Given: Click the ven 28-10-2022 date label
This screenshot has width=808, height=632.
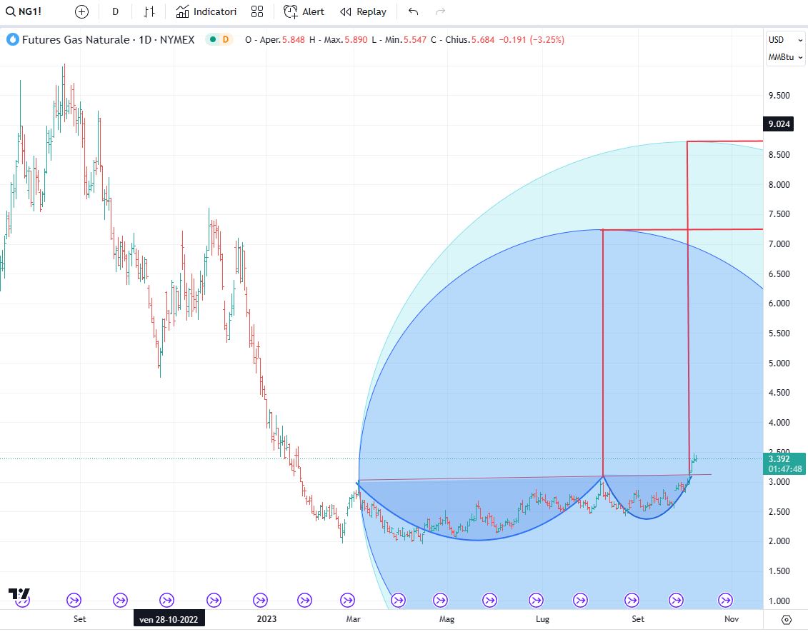Looking at the screenshot, I should [169, 619].
